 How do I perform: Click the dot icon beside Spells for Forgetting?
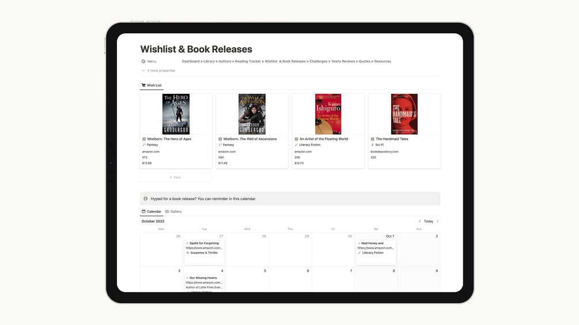pos(187,243)
